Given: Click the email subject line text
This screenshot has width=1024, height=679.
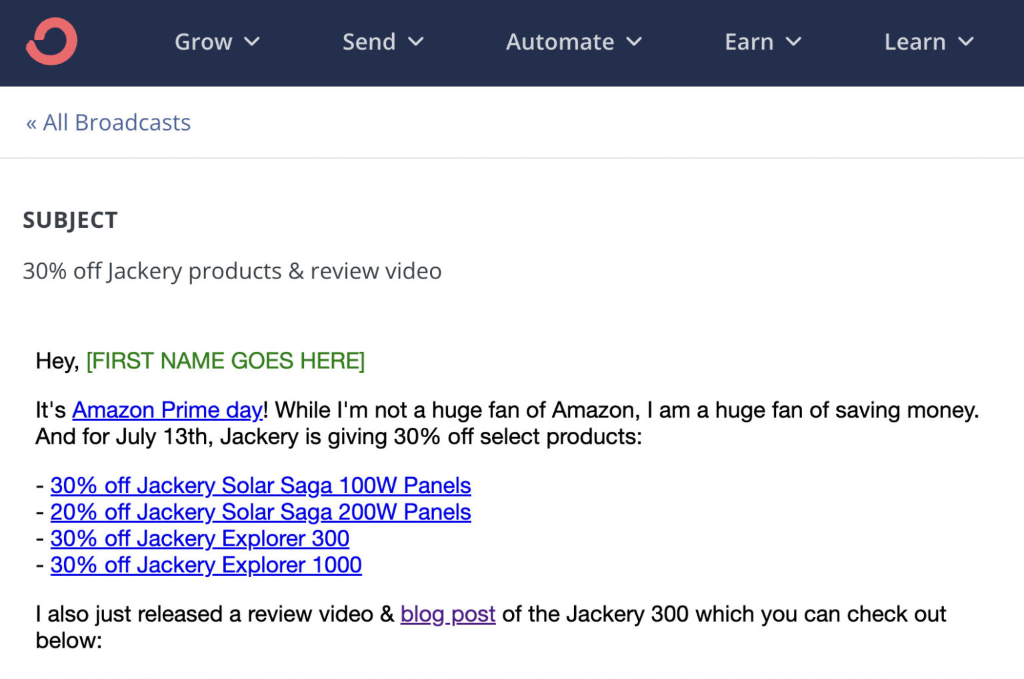Looking at the screenshot, I should pyautogui.click(x=232, y=271).
